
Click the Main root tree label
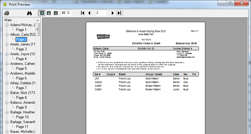coord(8,20)
